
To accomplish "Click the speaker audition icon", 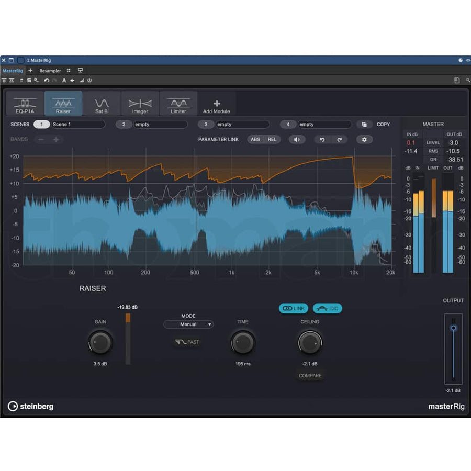I will pos(297,139).
